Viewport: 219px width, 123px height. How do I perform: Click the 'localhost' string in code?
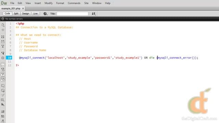(x=55, y=58)
